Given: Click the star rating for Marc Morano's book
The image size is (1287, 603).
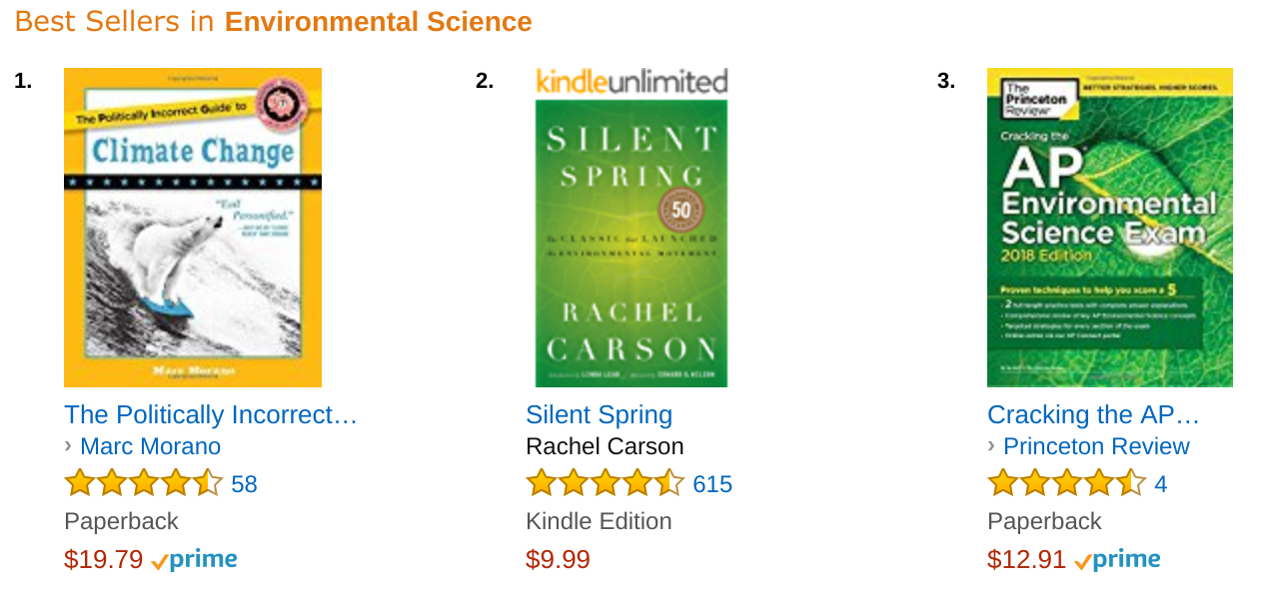Looking at the screenshot, I should [x=143, y=484].
